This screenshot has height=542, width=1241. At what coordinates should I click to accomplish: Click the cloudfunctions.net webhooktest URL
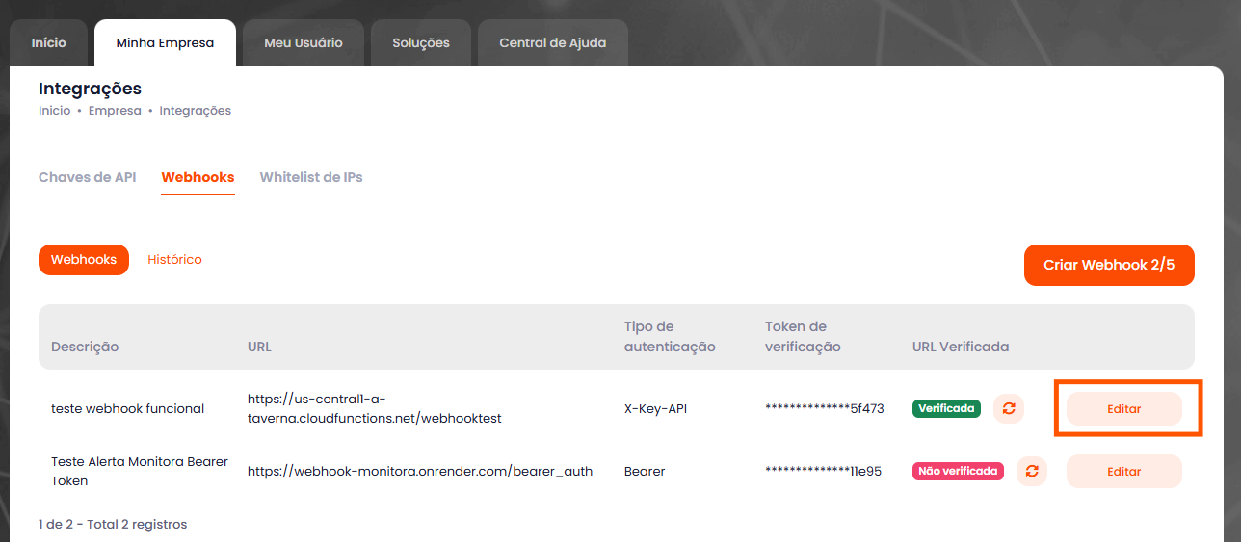point(374,408)
